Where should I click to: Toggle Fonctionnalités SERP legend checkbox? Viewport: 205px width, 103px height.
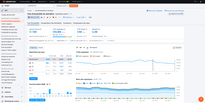click(x=113, y=83)
